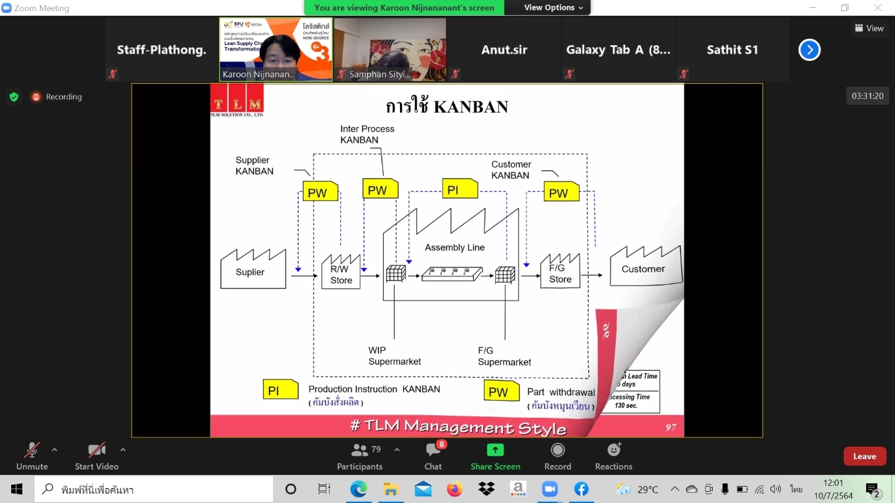Launch Firefox from taskbar

pos(454,489)
